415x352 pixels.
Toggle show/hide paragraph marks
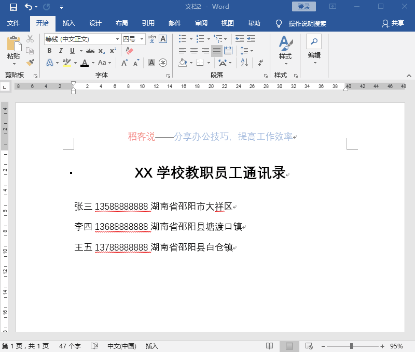pyautogui.click(x=259, y=64)
